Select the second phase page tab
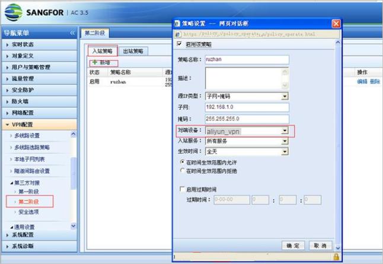Screen dimensions: 383x264 tap(95, 33)
